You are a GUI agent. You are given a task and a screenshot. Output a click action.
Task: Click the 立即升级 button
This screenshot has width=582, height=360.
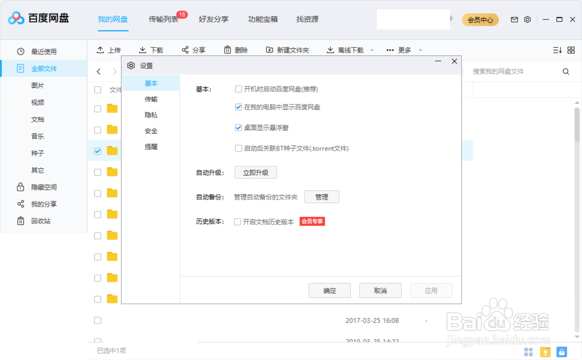coord(255,173)
